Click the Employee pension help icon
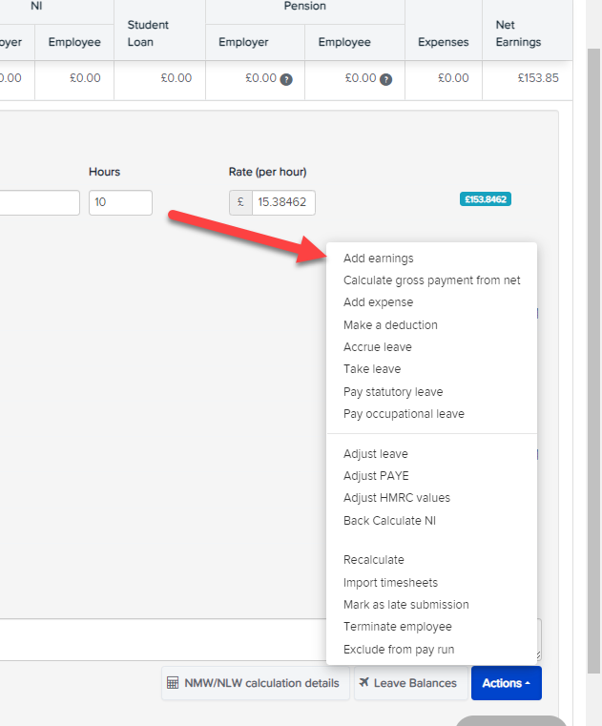602x726 pixels. tap(385, 79)
